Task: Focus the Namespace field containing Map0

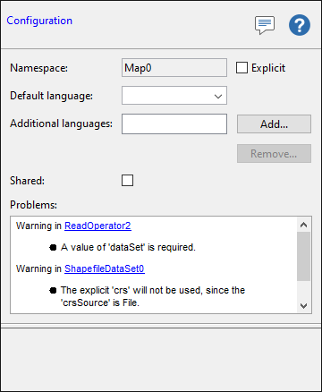Action: (174, 68)
